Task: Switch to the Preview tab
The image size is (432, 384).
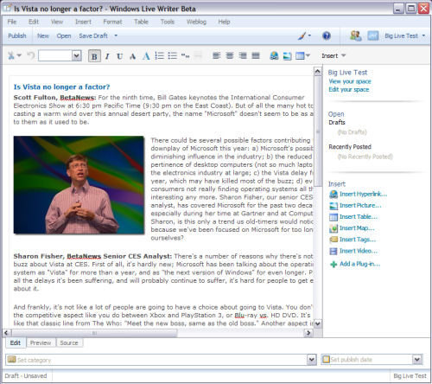Action: point(41,342)
